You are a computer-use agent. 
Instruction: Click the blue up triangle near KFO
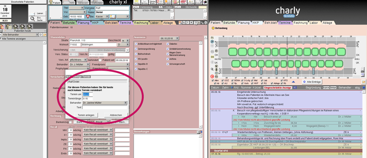pyautogui.click(x=294, y=82)
